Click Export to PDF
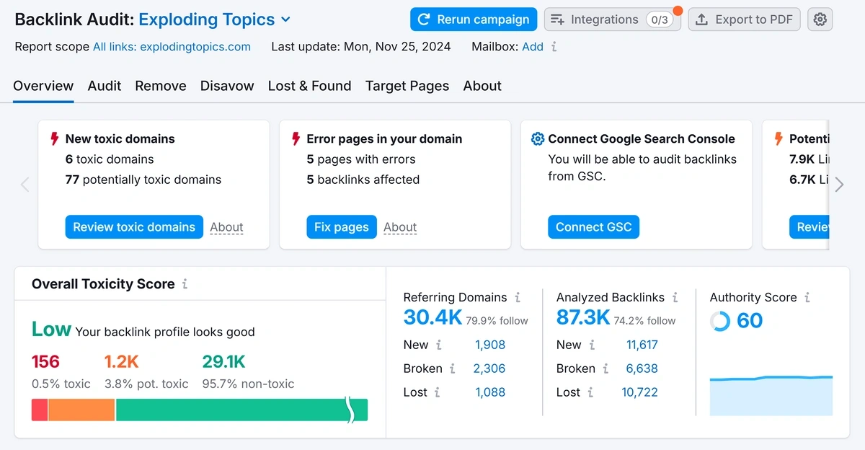 tap(745, 19)
